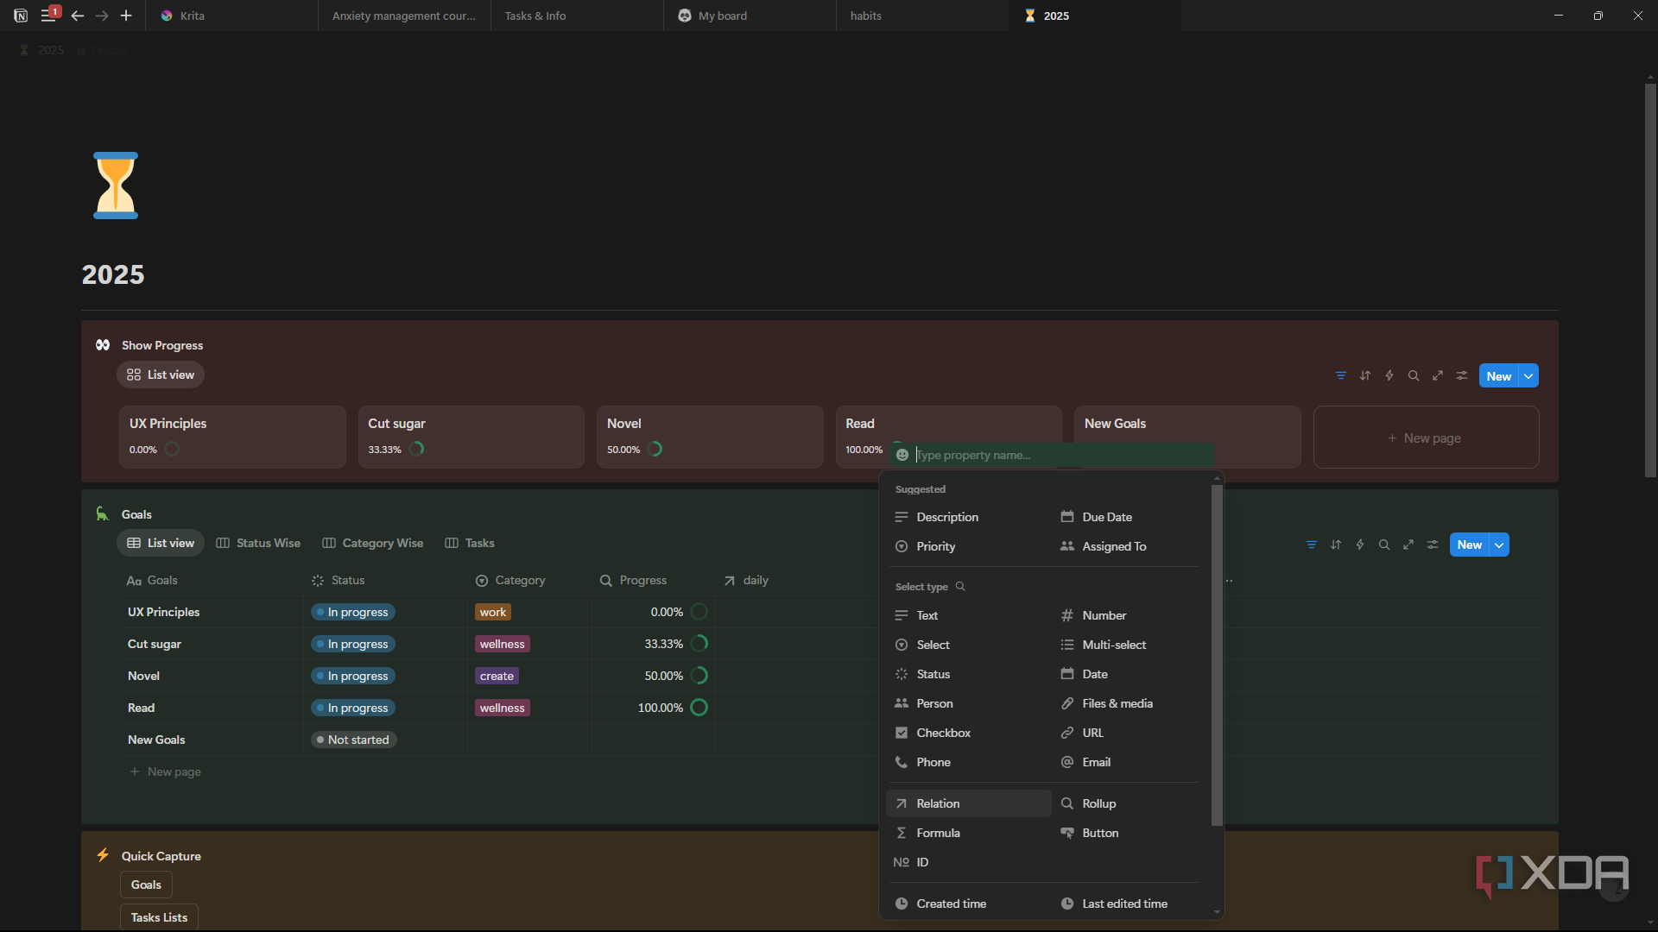Click the sort icon in Goals database
The width and height of the screenshot is (1658, 932).
coord(1336,545)
